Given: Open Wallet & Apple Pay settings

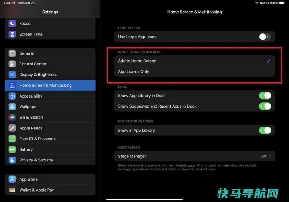Looking at the screenshot, I should (50, 190).
